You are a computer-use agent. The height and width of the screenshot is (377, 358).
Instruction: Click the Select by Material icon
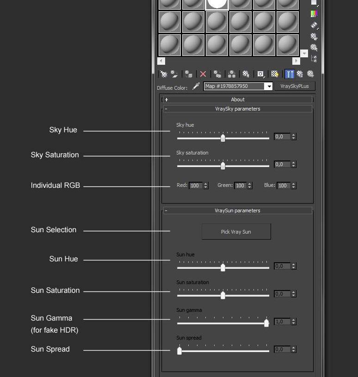[314, 47]
